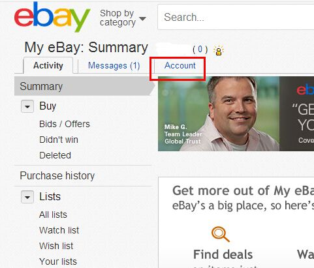Open the Your lists link
Image resolution: width=314 pixels, height=268 pixels.
[58, 261]
